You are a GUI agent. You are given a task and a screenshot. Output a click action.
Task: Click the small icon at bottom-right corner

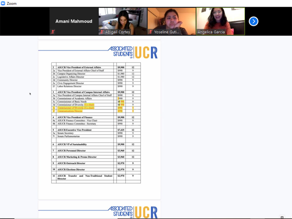(x=282, y=217)
